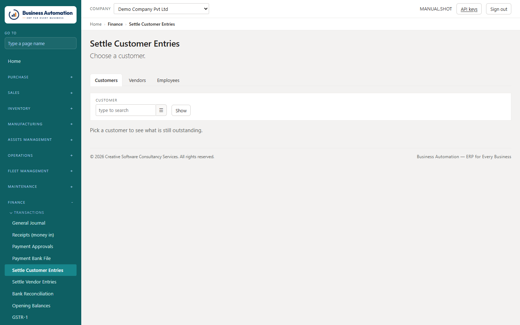Switch to the Employees tab
The image size is (520, 325).
168,80
